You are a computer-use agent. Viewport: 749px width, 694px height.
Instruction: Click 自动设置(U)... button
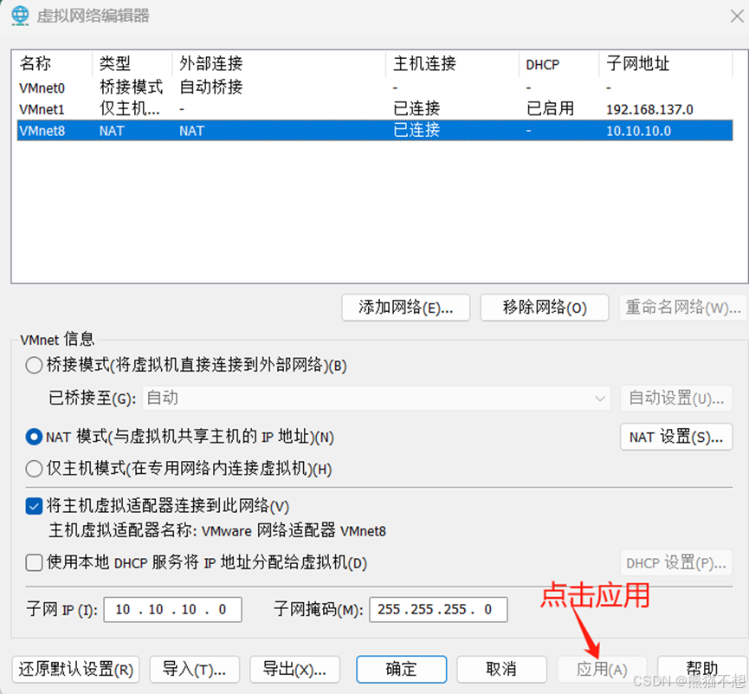tap(676, 399)
